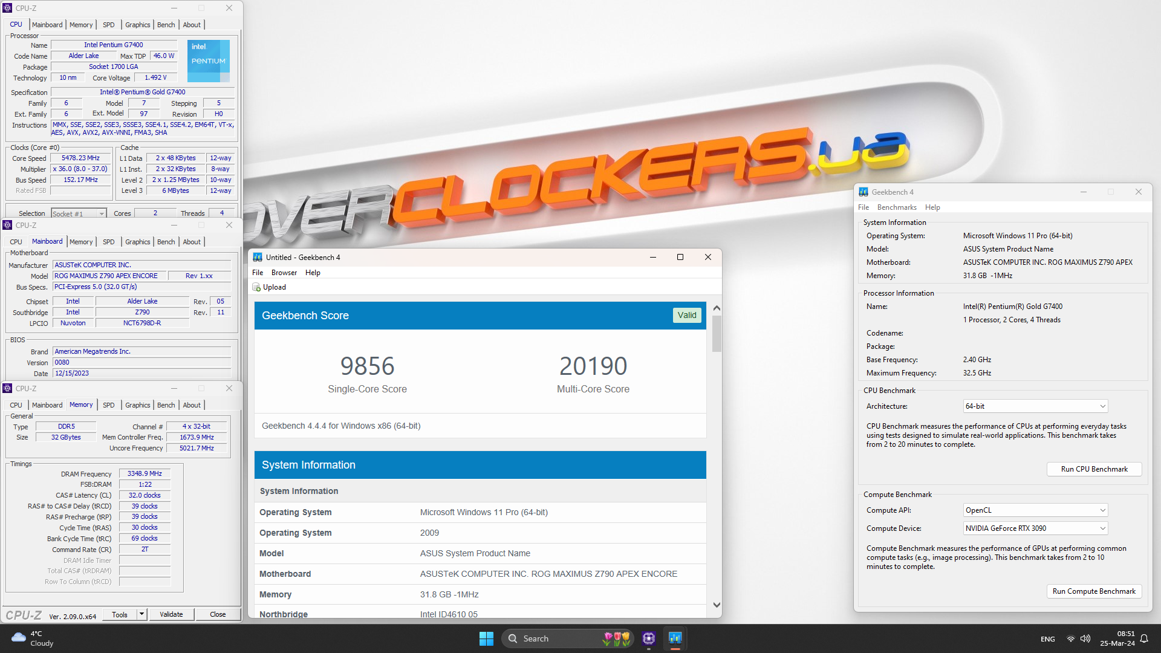
Task: Switch to CPU tab in bottom CPU-Z window
Action: (16, 405)
